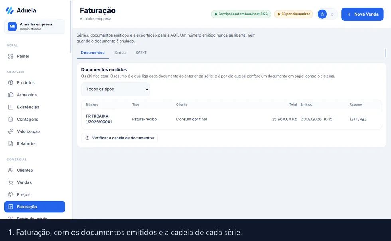The height and width of the screenshot is (241, 391).
Task: Click the Tipo column header
Action: (x=136, y=104)
